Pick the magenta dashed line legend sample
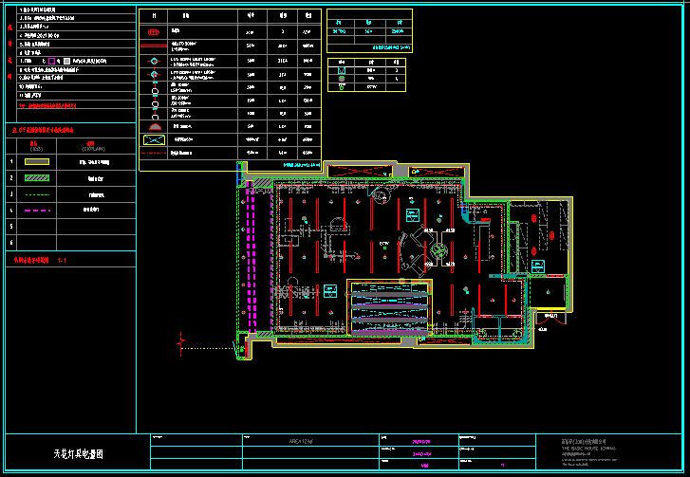The width and height of the screenshot is (690, 477). 37,211
